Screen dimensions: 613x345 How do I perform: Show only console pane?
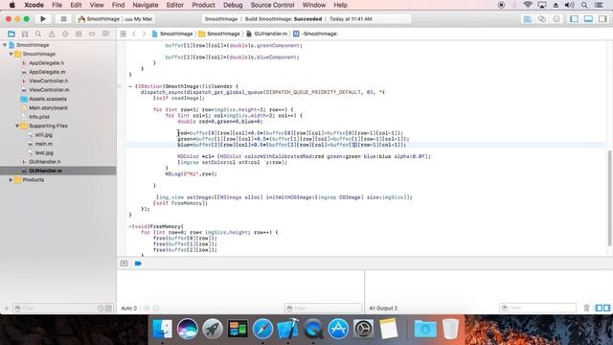[606, 308]
